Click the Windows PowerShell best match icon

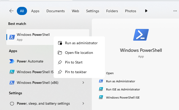[x=12, y=37]
